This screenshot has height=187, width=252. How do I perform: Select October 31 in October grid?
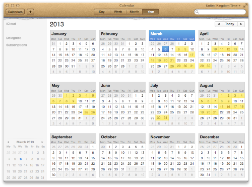point(122,169)
